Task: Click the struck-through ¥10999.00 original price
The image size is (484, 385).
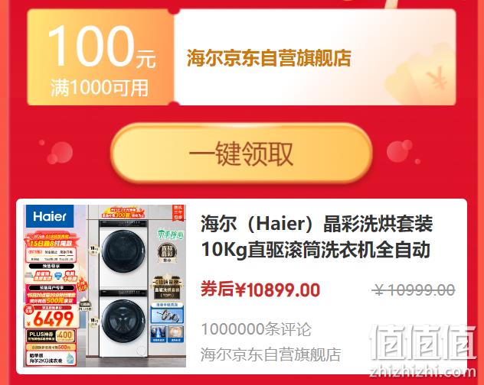Action: point(414,290)
